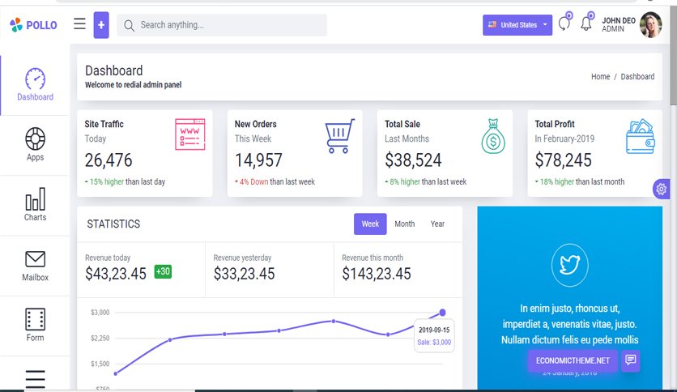Open Form in the sidebar
This screenshot has height=392, width=677.
click(x=35, y=326)
